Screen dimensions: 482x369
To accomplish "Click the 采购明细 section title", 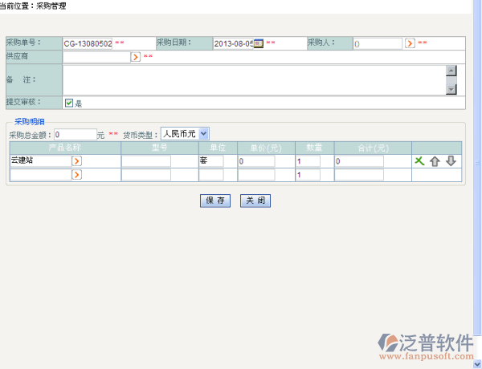I will point(30,122).
